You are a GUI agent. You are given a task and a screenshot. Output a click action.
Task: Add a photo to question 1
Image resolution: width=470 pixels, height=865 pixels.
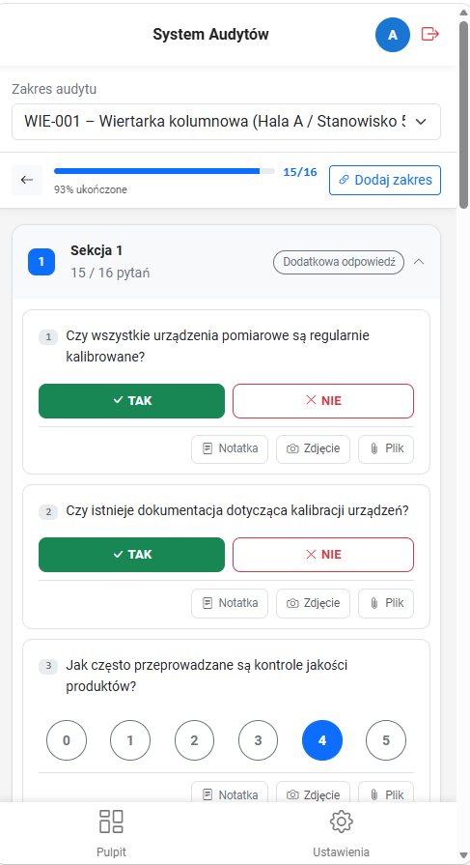[x=313, y=449]
